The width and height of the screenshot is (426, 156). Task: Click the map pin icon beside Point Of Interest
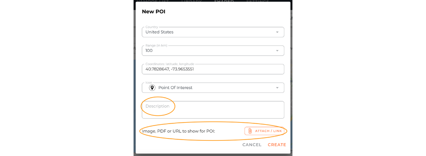(x=152, y=88)
